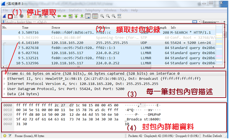The width and height of the screenshot is (229, 139).
Task: Click the Expression… button
Action: (x=211, y=22)
